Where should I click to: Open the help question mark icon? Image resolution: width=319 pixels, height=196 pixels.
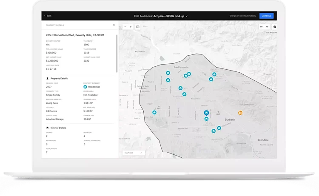(x=275, y=27)
